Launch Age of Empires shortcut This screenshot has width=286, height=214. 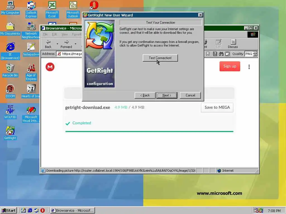click(x=31, y=72)
